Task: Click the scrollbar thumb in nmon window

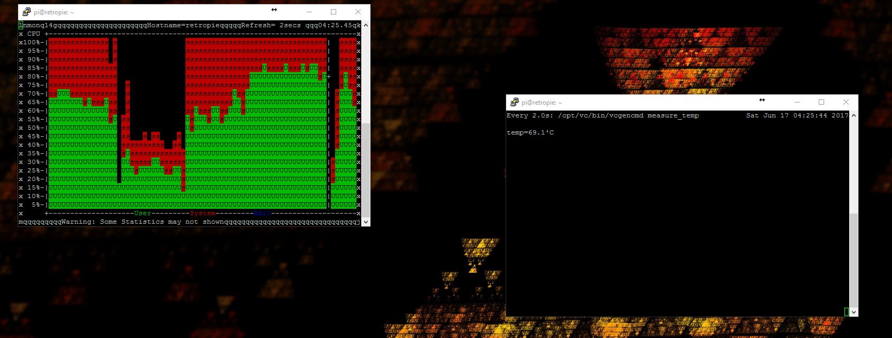Action: tap(366, 170)
